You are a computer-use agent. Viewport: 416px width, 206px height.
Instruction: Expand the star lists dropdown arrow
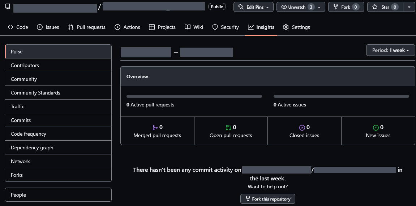tap(409, 7)
